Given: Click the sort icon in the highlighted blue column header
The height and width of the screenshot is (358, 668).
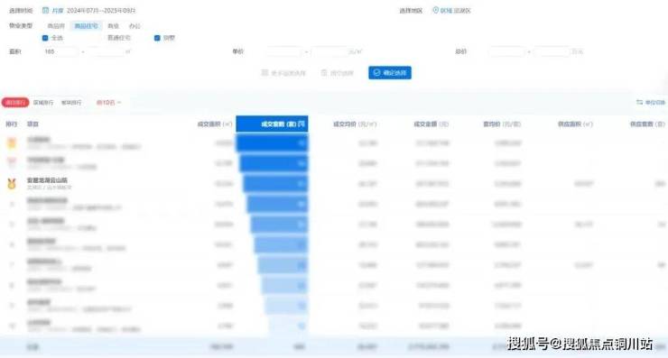Looking at the screenshot, I should point(302,124).
